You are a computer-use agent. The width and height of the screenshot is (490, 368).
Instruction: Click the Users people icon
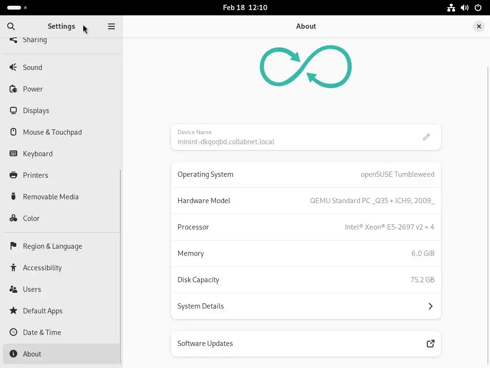click(13, 289)
